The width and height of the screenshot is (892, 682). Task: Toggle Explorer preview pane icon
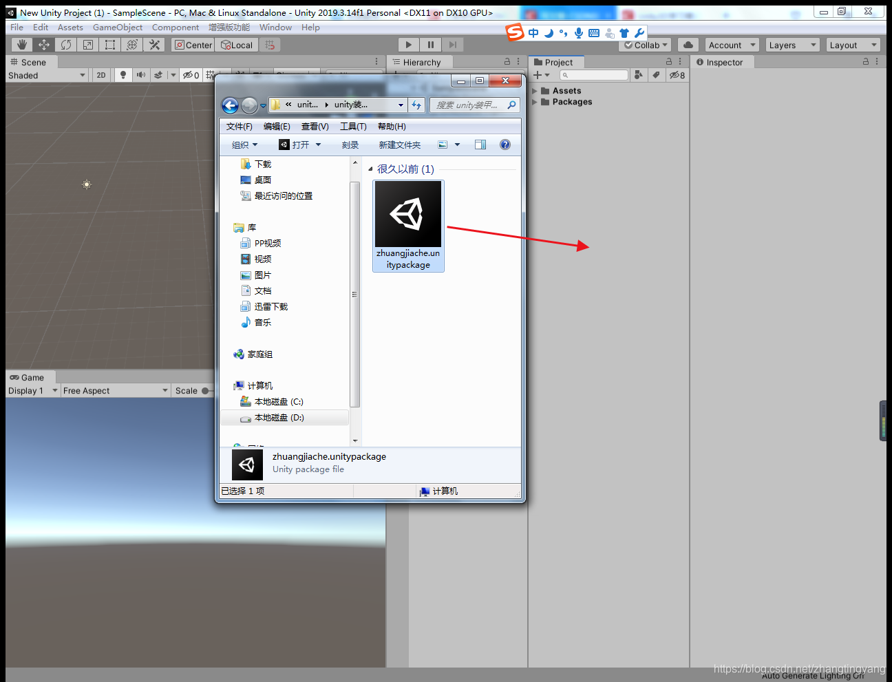[x=480, y=145]
